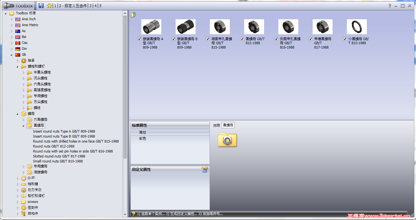Expand the 半圆头螺栓 node

click(24, 72)
